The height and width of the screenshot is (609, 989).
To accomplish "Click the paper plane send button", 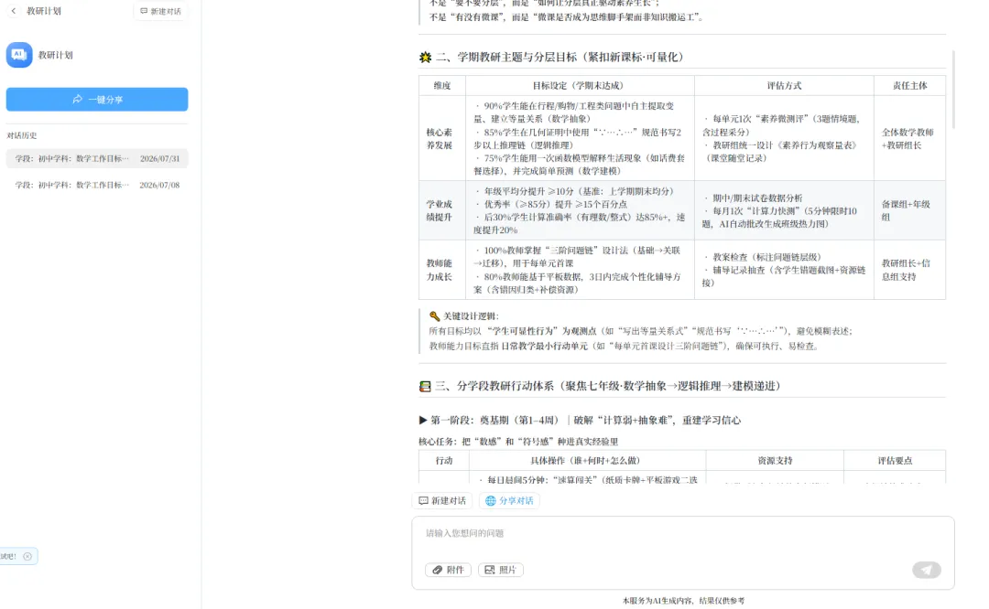I will [x=926, y=570].
